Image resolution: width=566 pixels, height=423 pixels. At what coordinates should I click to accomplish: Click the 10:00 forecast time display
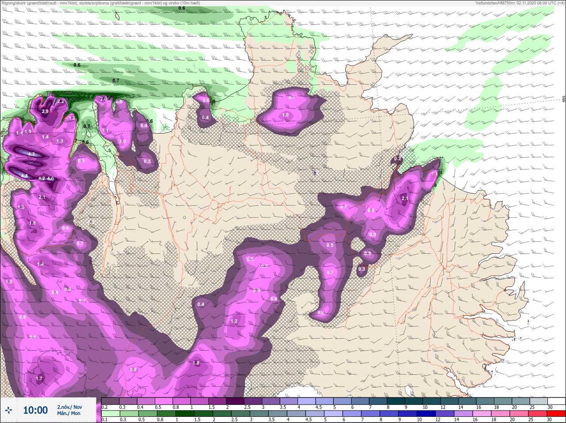(35, 410)
